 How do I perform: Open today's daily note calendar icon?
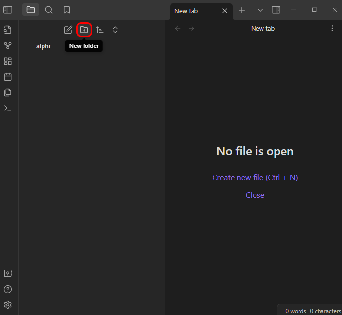click(8, 77)
